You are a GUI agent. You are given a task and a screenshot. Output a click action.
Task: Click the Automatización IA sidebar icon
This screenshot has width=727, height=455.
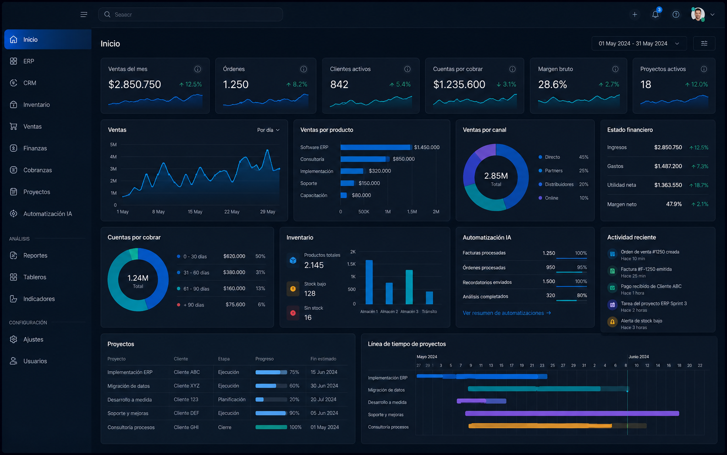point(14,214)
